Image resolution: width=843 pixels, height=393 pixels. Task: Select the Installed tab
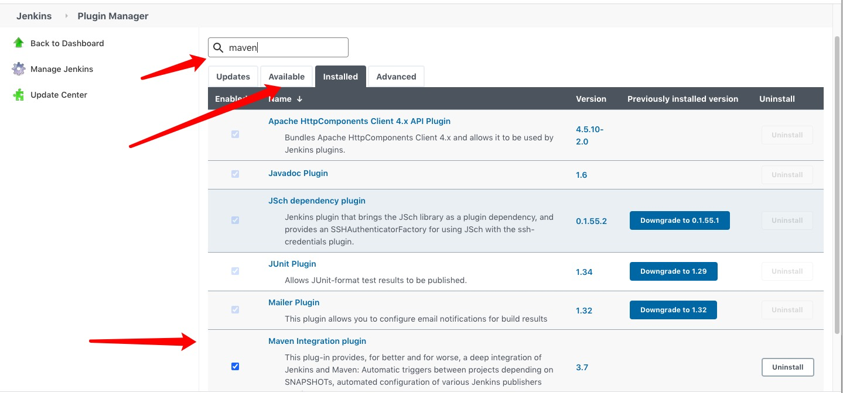340,77
